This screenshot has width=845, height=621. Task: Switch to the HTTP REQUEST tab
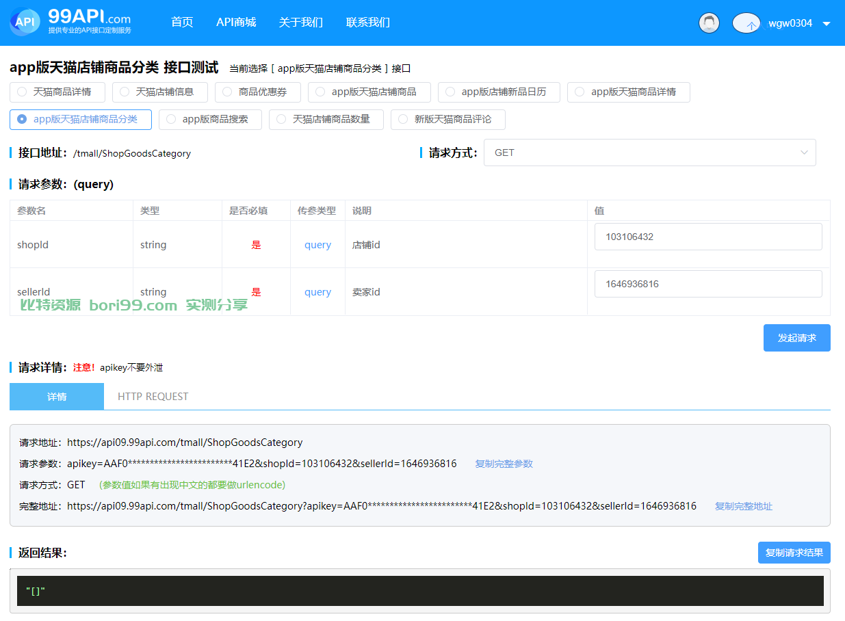coord(153,397)
